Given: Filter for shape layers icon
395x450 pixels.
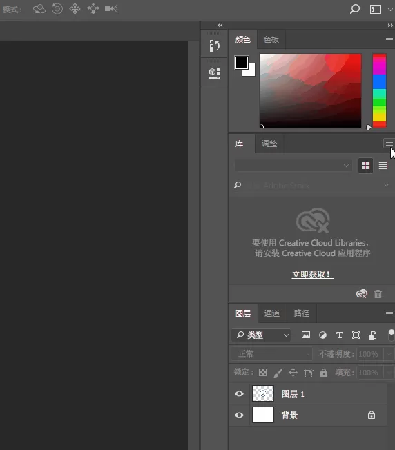Looking at the screenshot, I should click(x=356, y=335).
